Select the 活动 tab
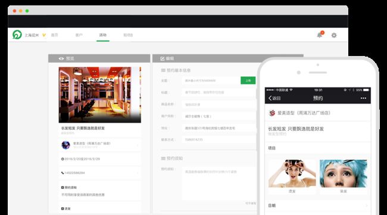The image size is (387, 215). click(103, 35)
